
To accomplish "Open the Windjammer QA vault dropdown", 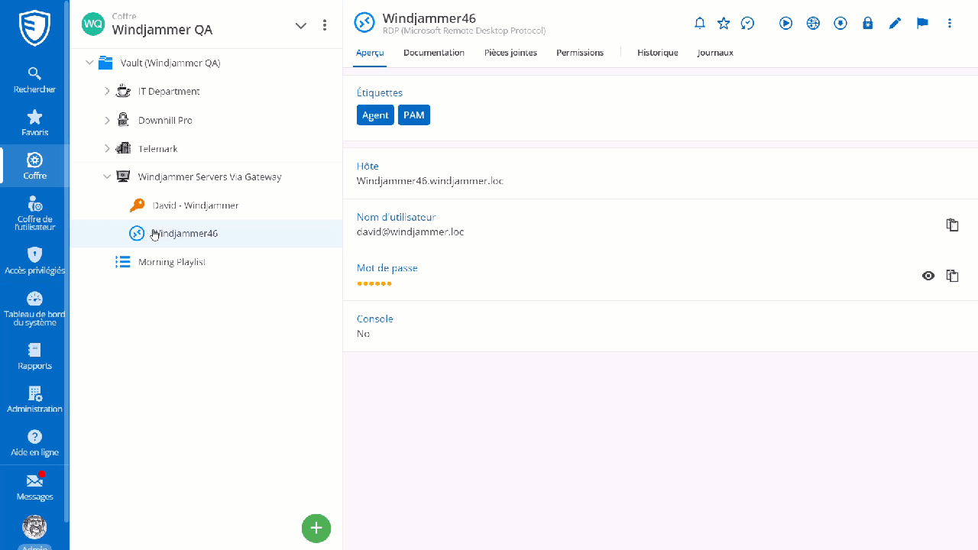I will 300,25.
